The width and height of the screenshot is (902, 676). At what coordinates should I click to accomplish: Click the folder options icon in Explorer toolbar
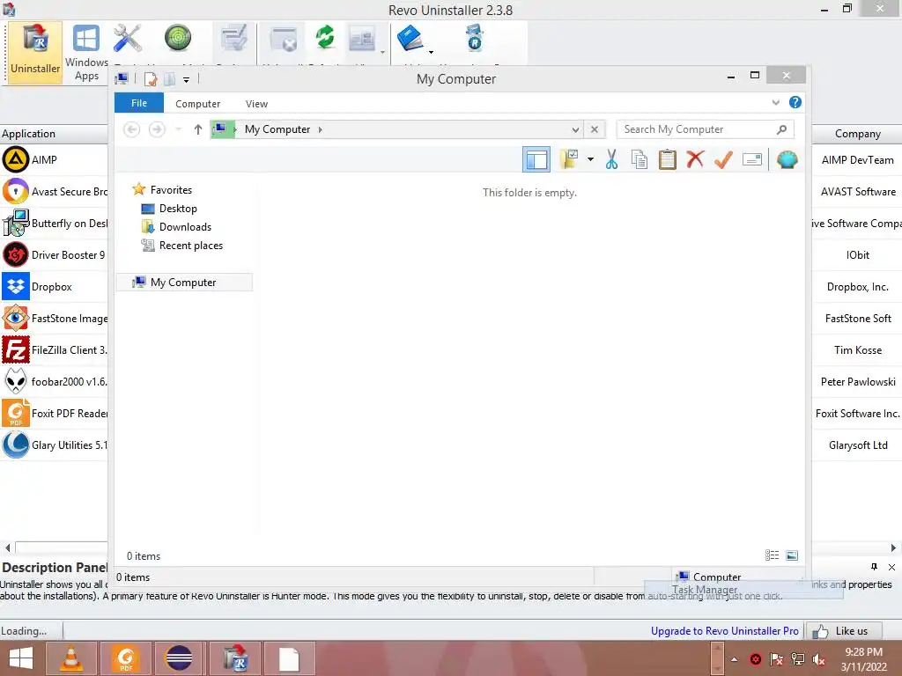point(568,159)
